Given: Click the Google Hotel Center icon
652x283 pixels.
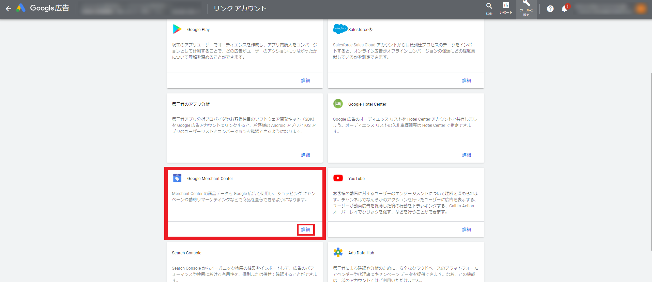Looking at the screenshot, I should tap(338, 104).
